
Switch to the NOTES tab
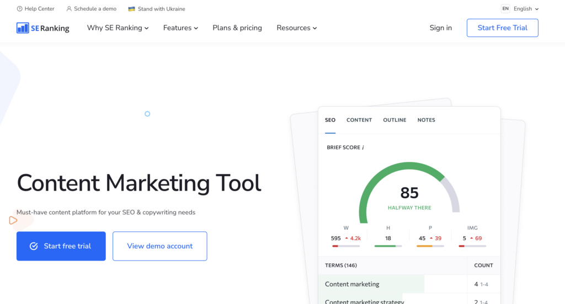point(427,120)
